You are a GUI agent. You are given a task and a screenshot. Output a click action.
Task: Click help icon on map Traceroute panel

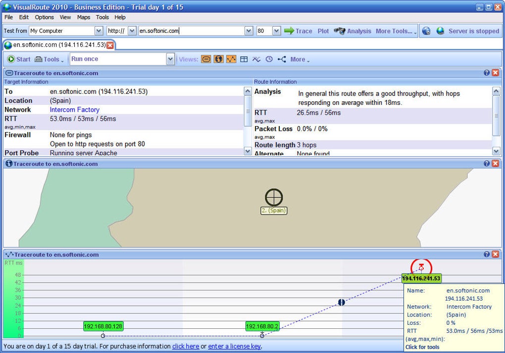pos(487,164)
